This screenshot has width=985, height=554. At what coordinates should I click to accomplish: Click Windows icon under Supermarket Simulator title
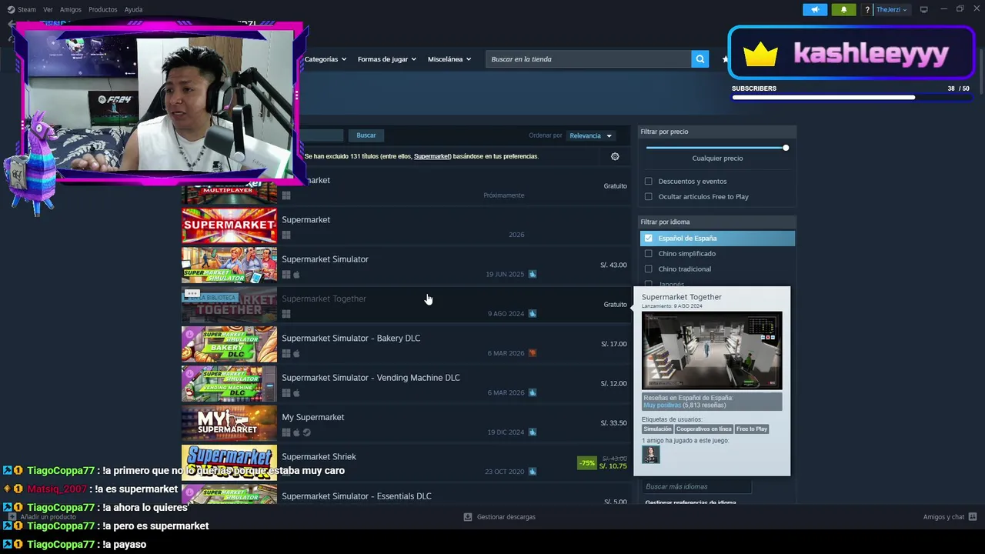tap(286, 275)
